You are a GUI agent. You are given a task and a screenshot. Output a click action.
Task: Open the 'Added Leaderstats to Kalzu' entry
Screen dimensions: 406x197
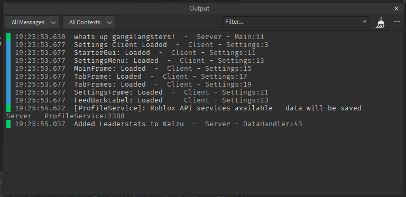(129, 124)
